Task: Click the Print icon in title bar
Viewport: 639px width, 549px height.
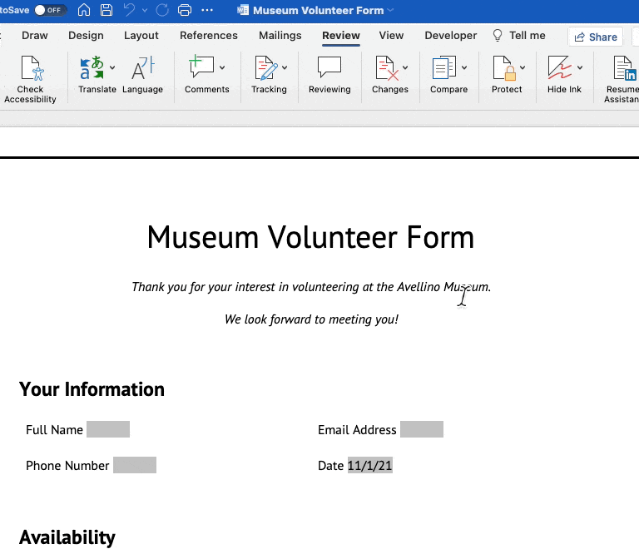Action: tap(185, 11)
